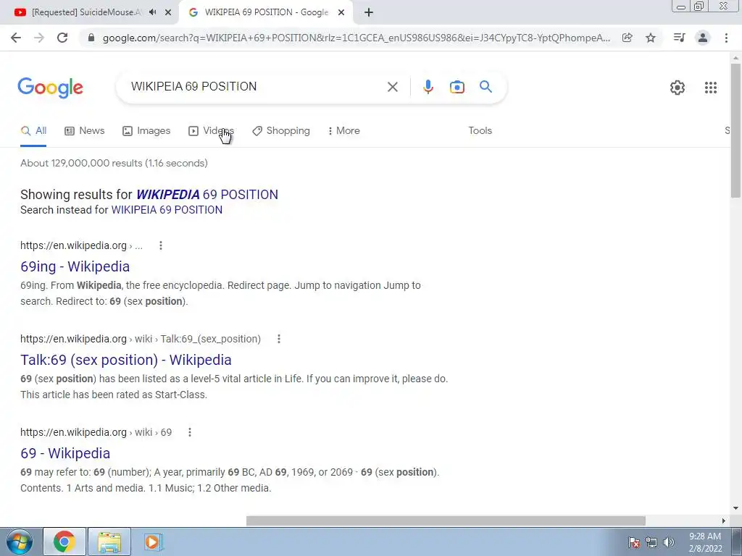Image resolution: width=742 pixels, height=556 pixels.
Task: Select the News results tab
Action: [x=85, y=131]
